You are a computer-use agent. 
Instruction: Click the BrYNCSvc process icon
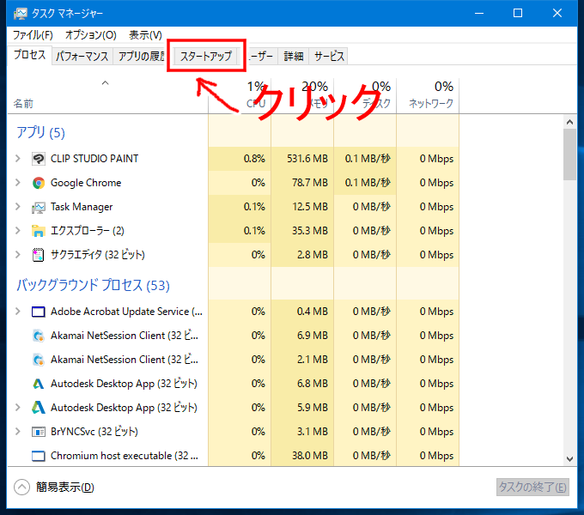tap(38, 432)
